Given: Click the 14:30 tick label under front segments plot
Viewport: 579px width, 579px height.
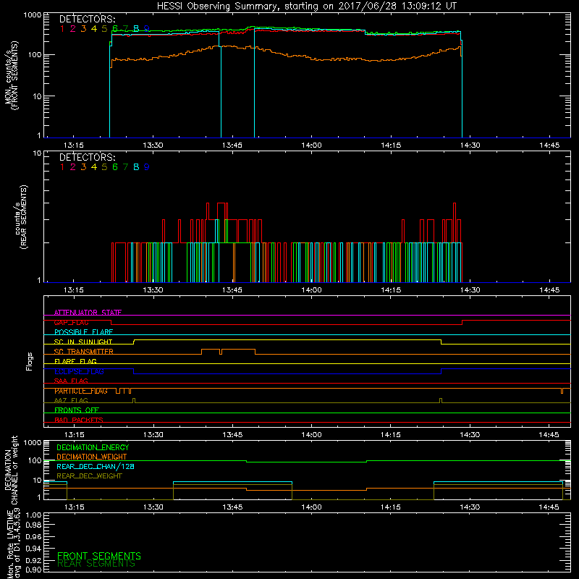Looking at the screenshot, I should pos(470,145).
